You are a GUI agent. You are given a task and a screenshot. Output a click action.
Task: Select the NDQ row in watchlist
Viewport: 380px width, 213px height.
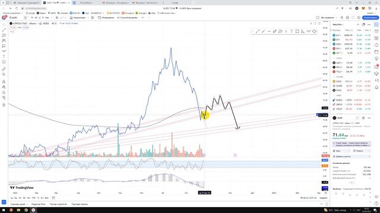point(351,44)
